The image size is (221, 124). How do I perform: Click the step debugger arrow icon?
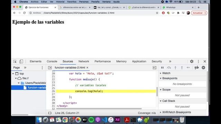pyautogui.click(x=188, y=68)
